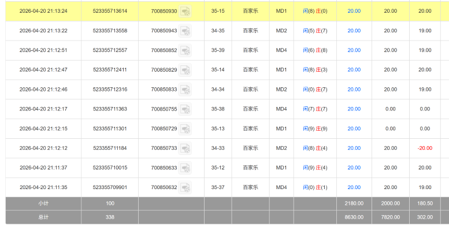Click blue bet amount 20.00 for order 523355711184

(354, 148)
